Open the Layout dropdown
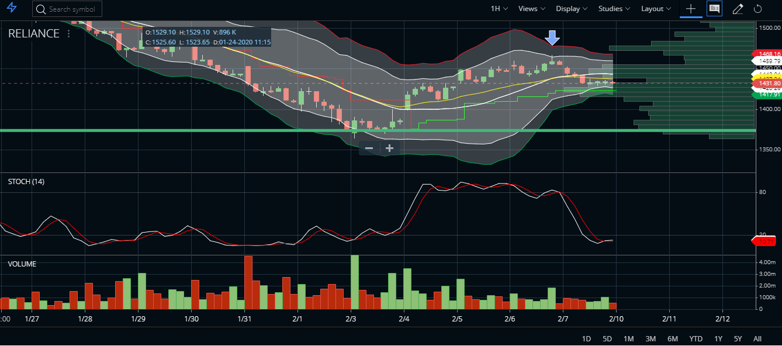Viewport: 782px width, 346px height. click(656, 8)
